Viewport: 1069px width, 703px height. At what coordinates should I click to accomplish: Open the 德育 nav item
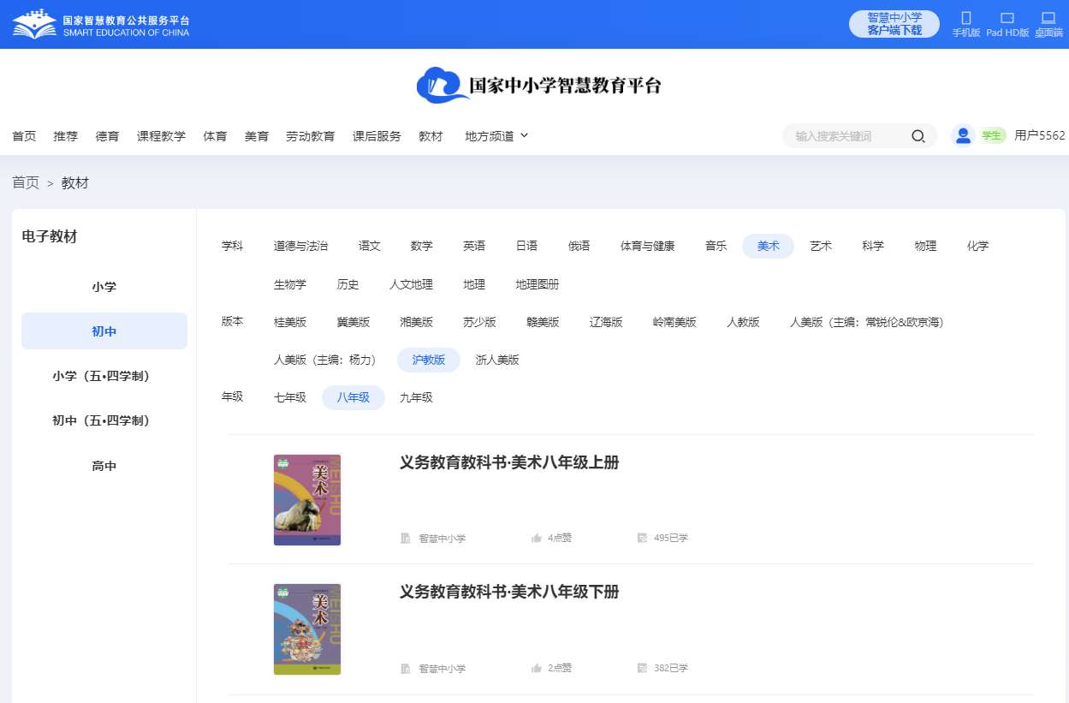coord(107,136)
